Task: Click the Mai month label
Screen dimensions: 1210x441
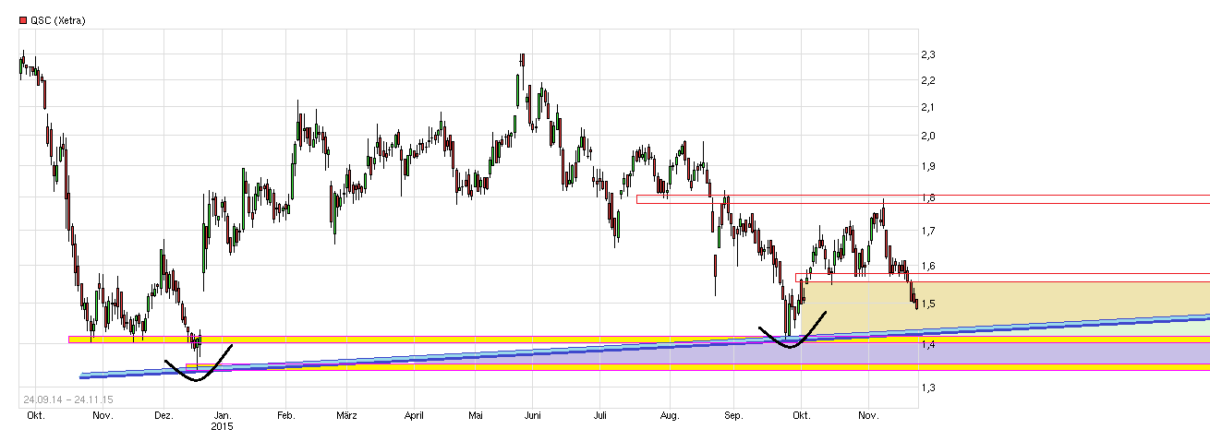Action: 476,416
